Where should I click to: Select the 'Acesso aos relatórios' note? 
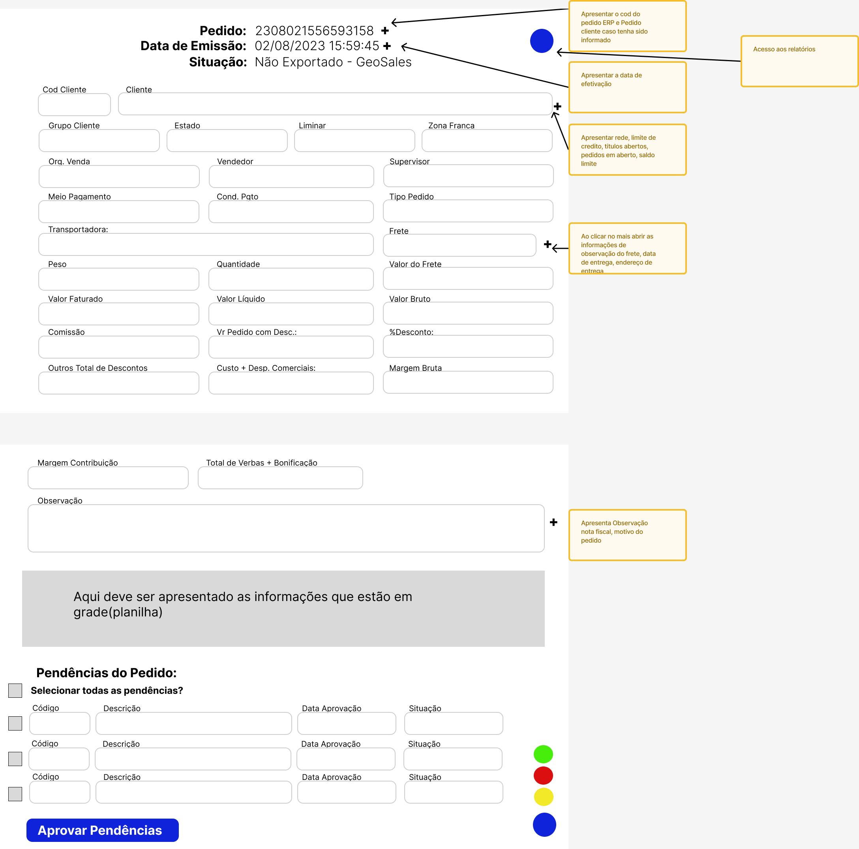(x=799, y=61)
